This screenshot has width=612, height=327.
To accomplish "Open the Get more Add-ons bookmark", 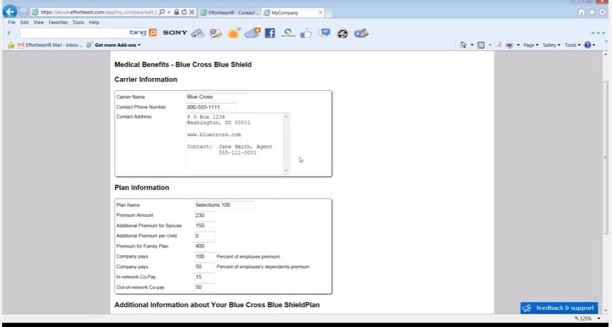I will click(x=114, y=45).
